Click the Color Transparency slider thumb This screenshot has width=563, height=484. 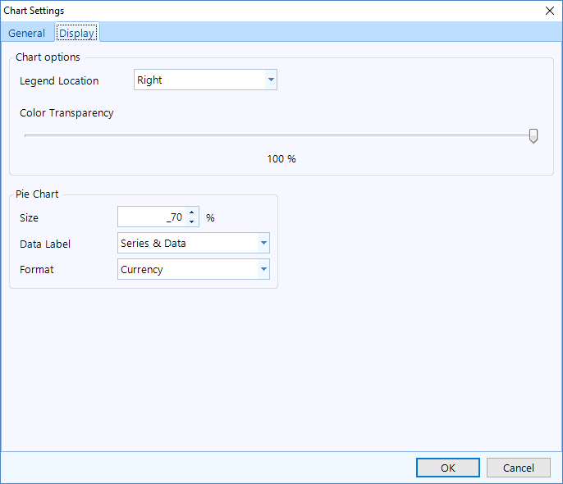(533, 135)
